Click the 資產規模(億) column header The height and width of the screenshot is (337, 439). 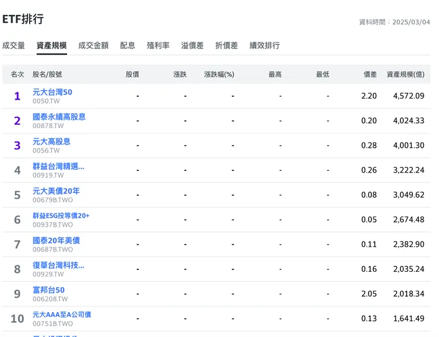[406, 74]
